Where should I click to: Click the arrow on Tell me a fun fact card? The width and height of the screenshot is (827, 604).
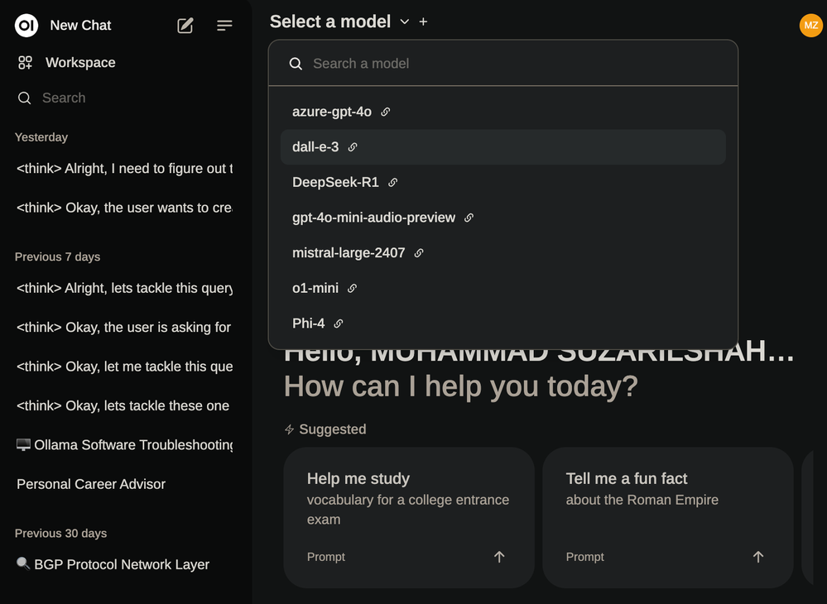click(758, 557)
